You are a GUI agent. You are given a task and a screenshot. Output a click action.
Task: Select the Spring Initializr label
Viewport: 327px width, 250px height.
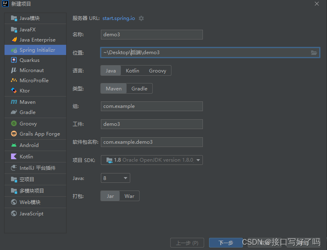tap(37, 50)
